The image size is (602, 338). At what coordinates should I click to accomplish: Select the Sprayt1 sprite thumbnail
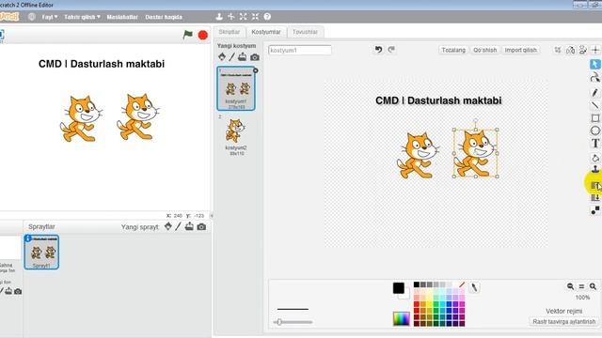pyautogui.click(x=41, y=253)
